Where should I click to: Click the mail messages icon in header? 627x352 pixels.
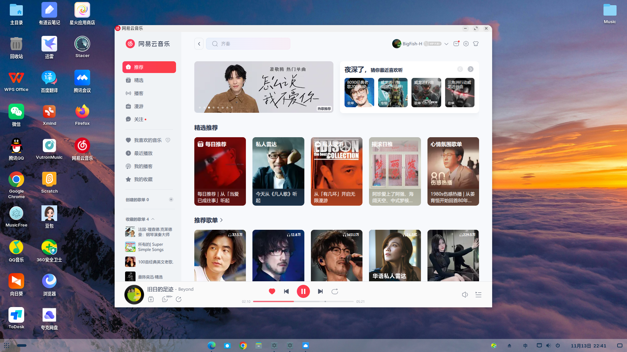(456, 44)
